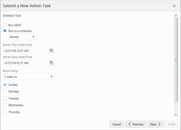Open the Weekly frequency dropdown
The height and width of the screenshot is (130, 181).
pyautogui.click(x=23, y=37)
